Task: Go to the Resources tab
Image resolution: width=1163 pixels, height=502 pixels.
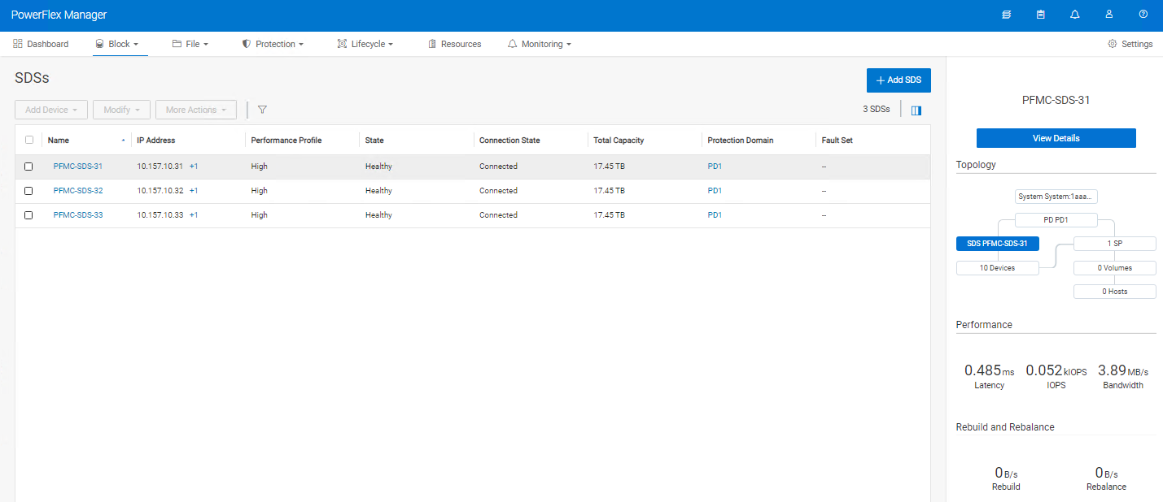Action: [454, 44]
